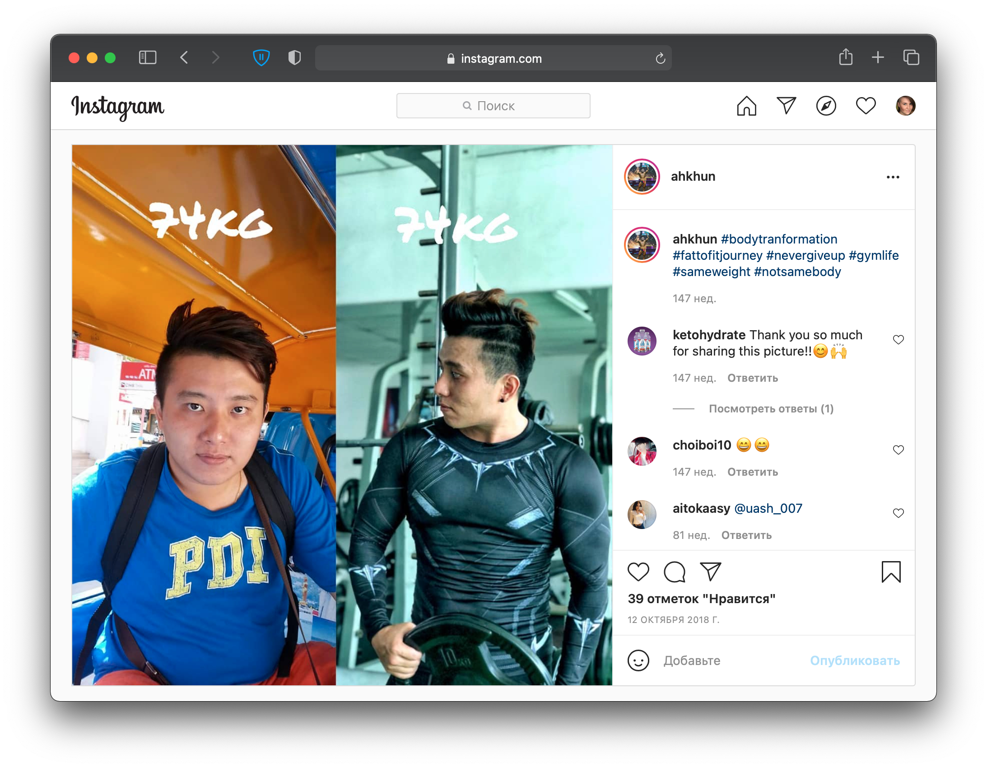The width and height of the screenshot is (987, 768).
Task: Open the ketohydrate profile avatar
Action: [642, 341]
